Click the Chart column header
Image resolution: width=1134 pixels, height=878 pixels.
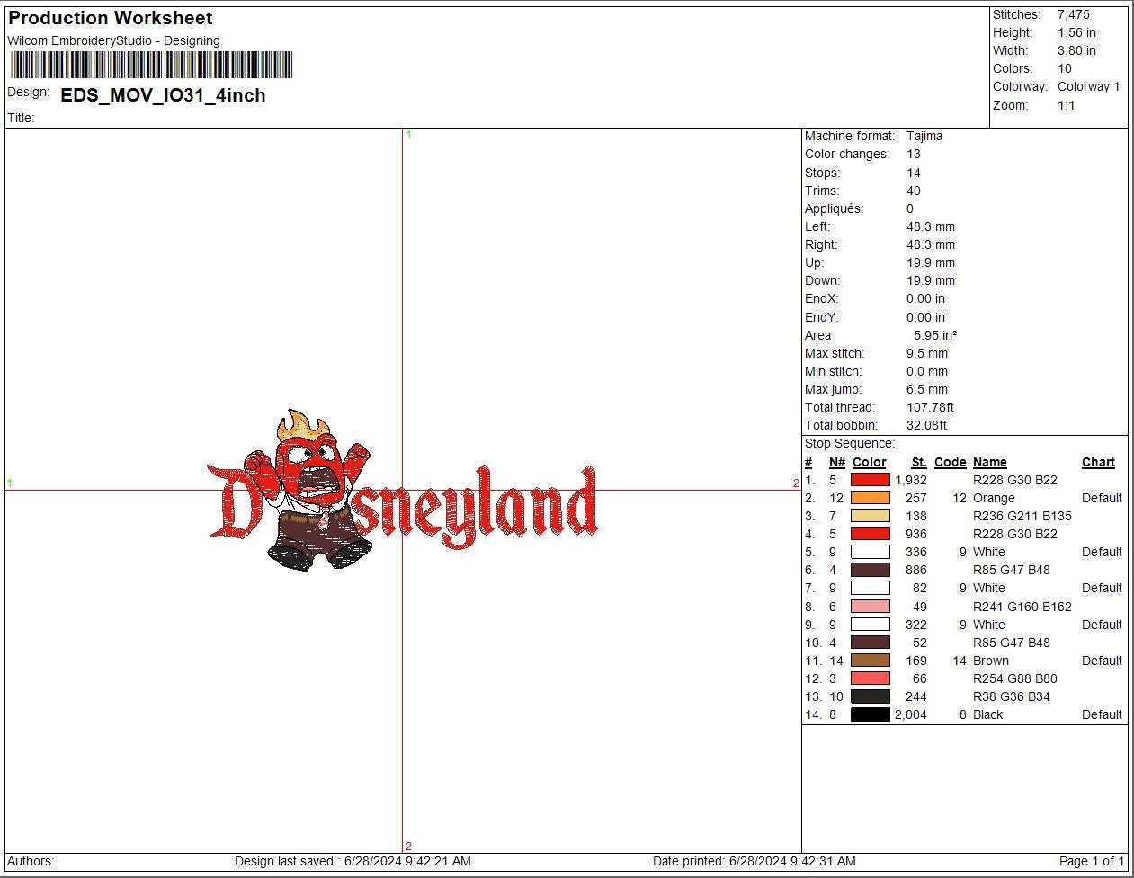click(1097, 461)
